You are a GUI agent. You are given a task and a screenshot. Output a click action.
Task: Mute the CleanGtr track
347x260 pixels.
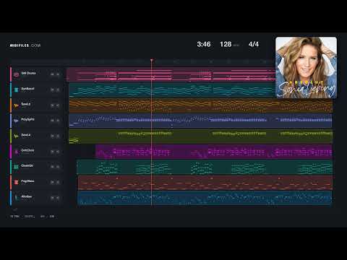click(x=52, y=167)
